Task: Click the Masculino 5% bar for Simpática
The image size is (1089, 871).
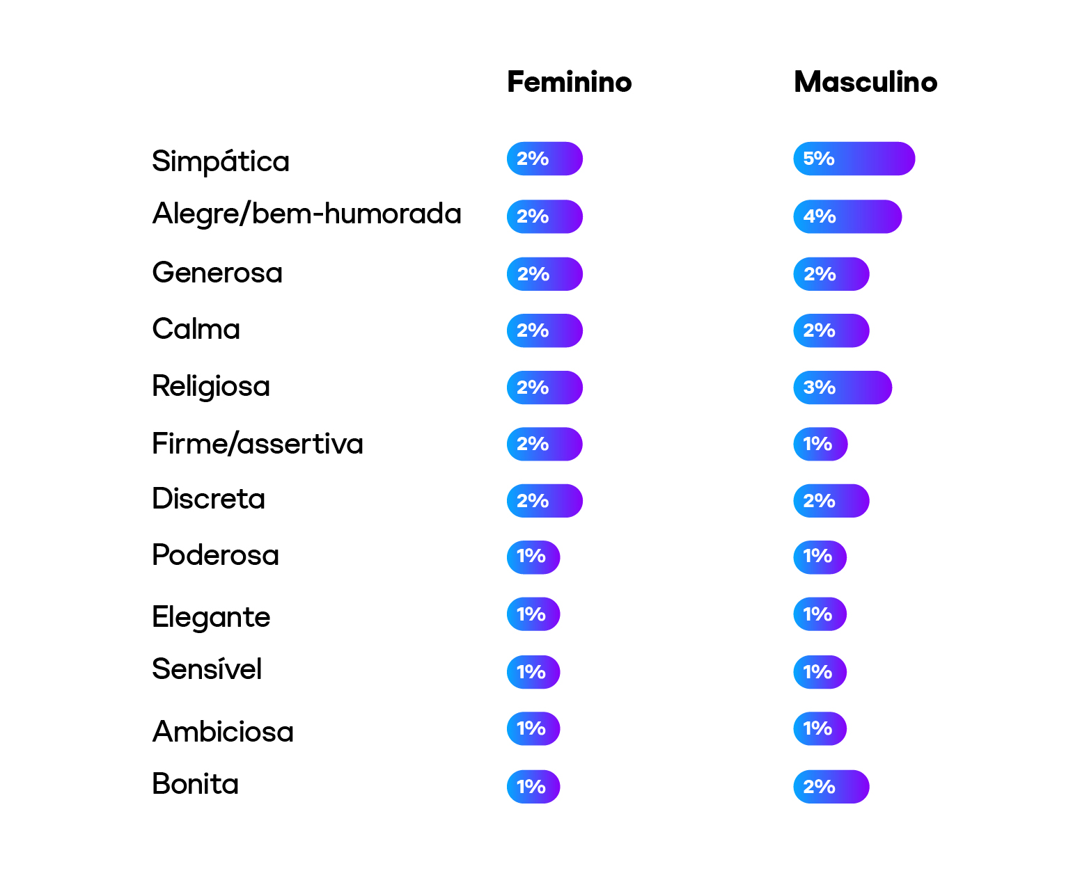Action: 854,159
